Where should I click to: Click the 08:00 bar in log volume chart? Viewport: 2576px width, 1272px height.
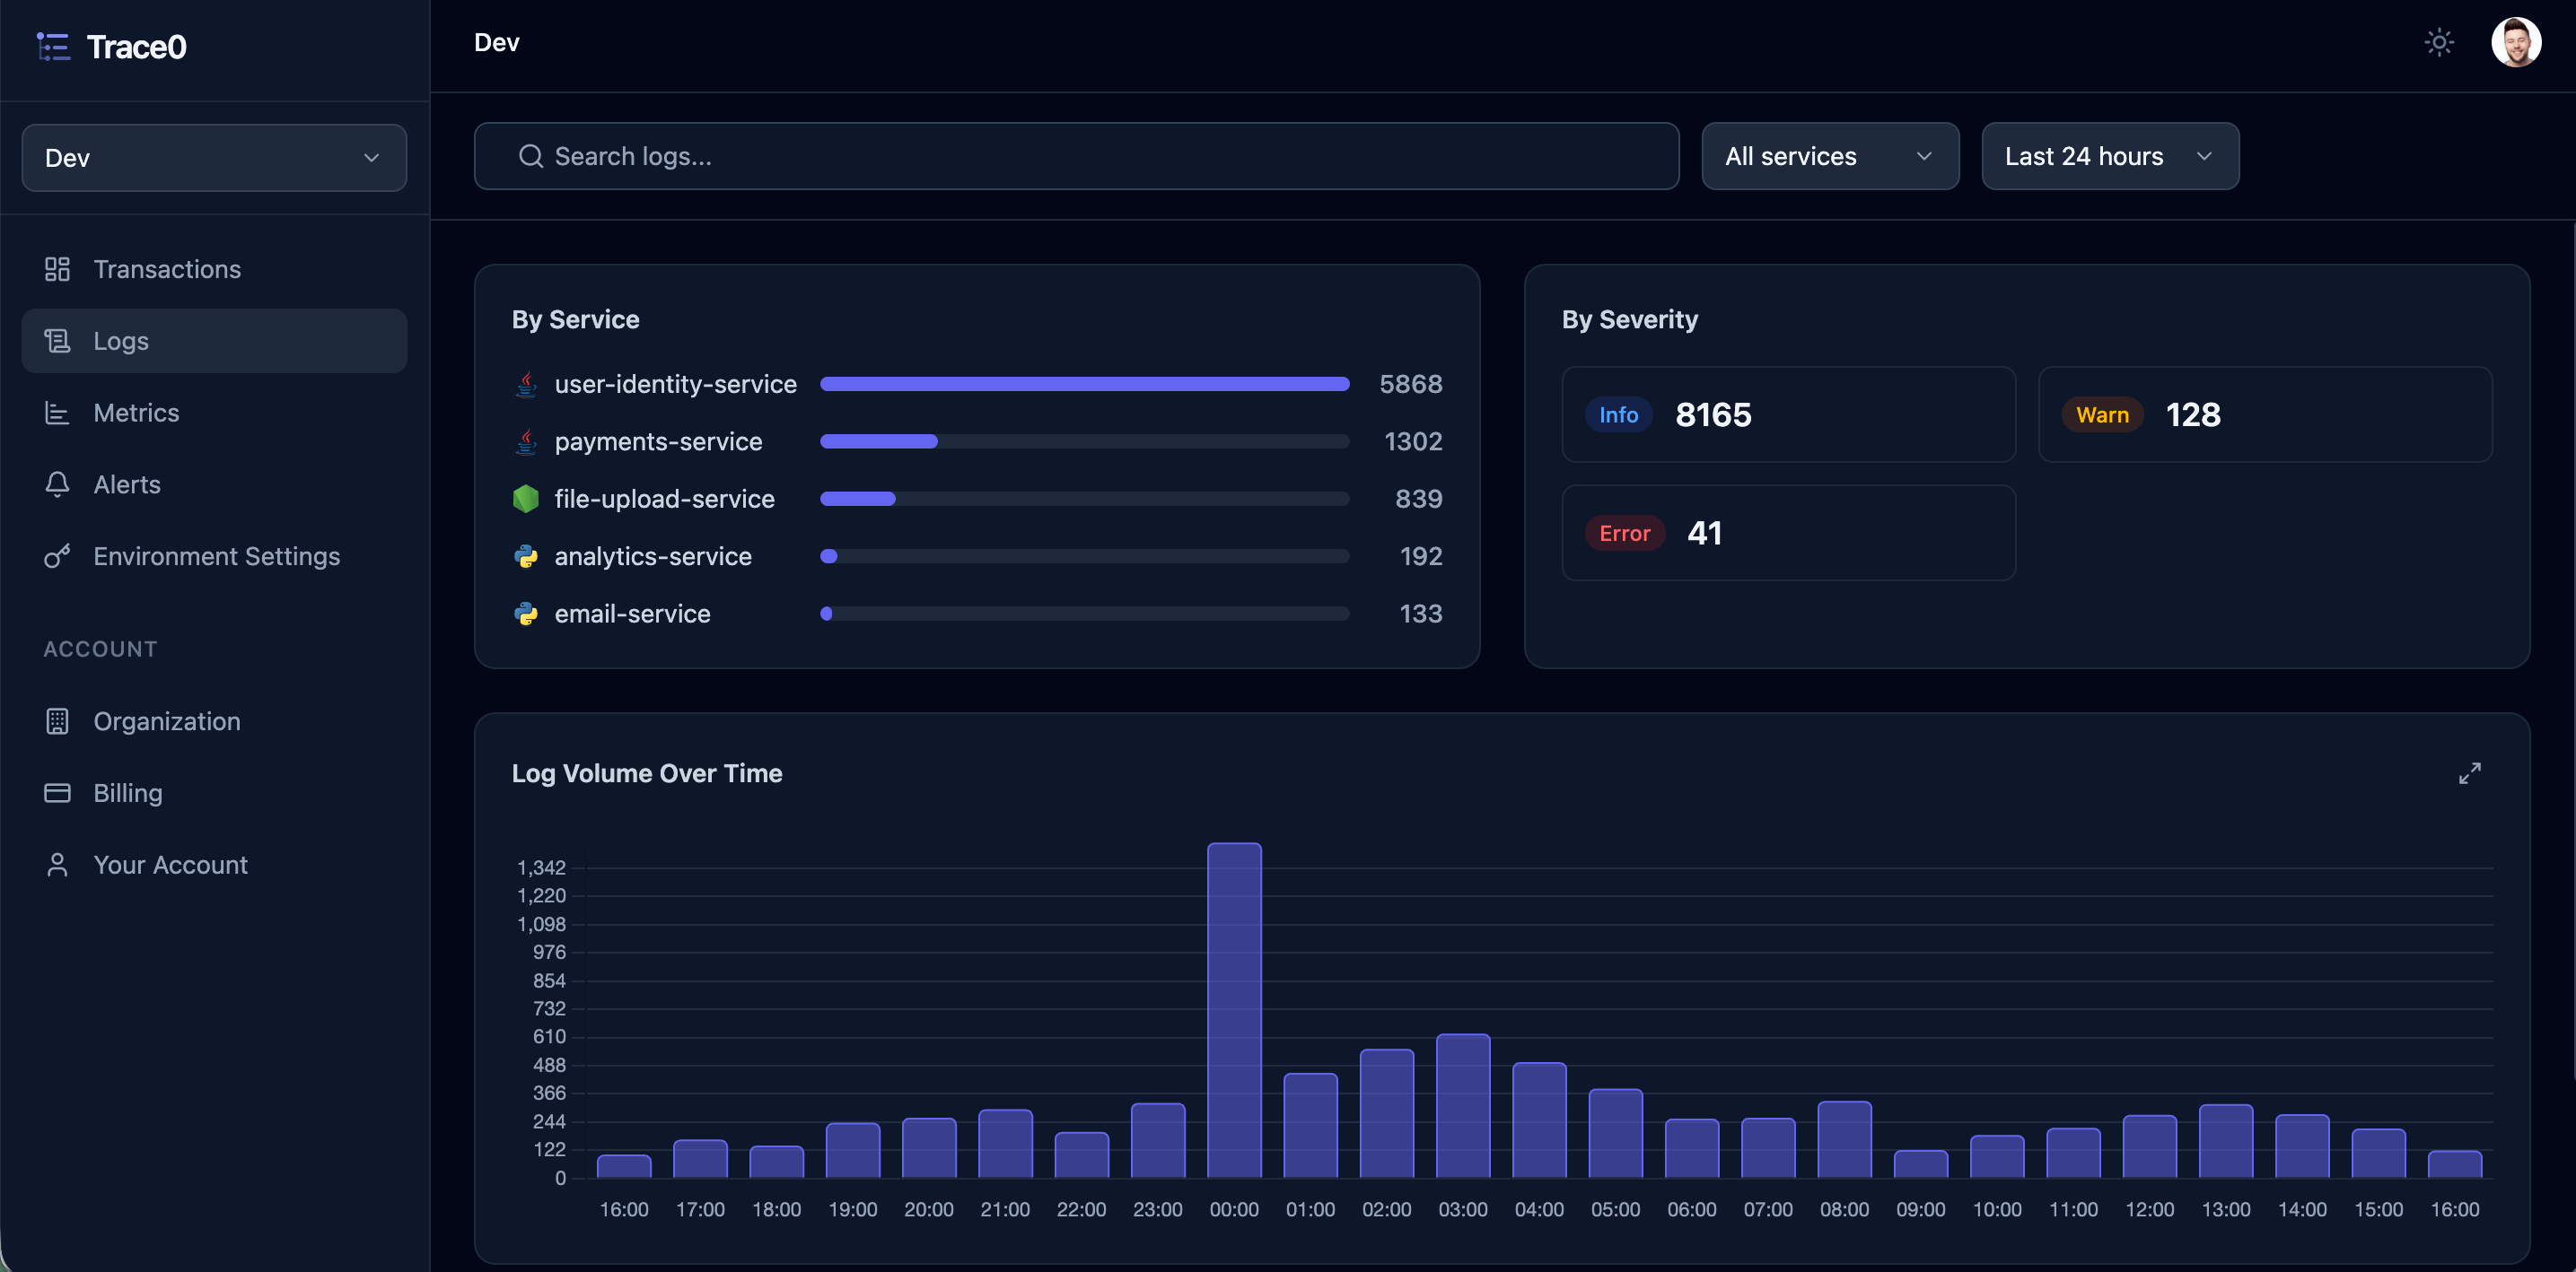(1844, 1139)
